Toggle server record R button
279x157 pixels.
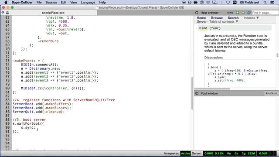tap(275, 153)
